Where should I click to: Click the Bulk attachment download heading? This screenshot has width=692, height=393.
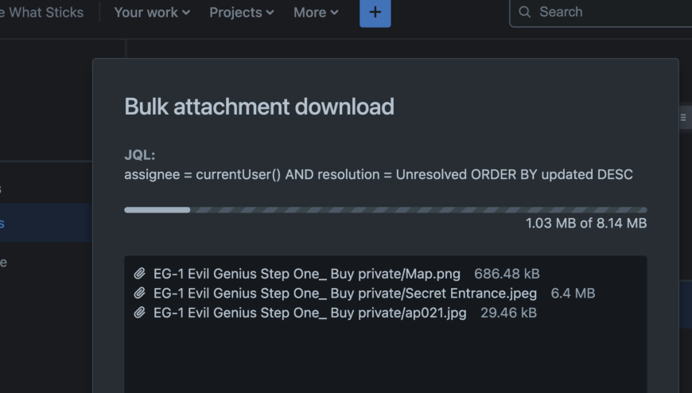(259, 107)
